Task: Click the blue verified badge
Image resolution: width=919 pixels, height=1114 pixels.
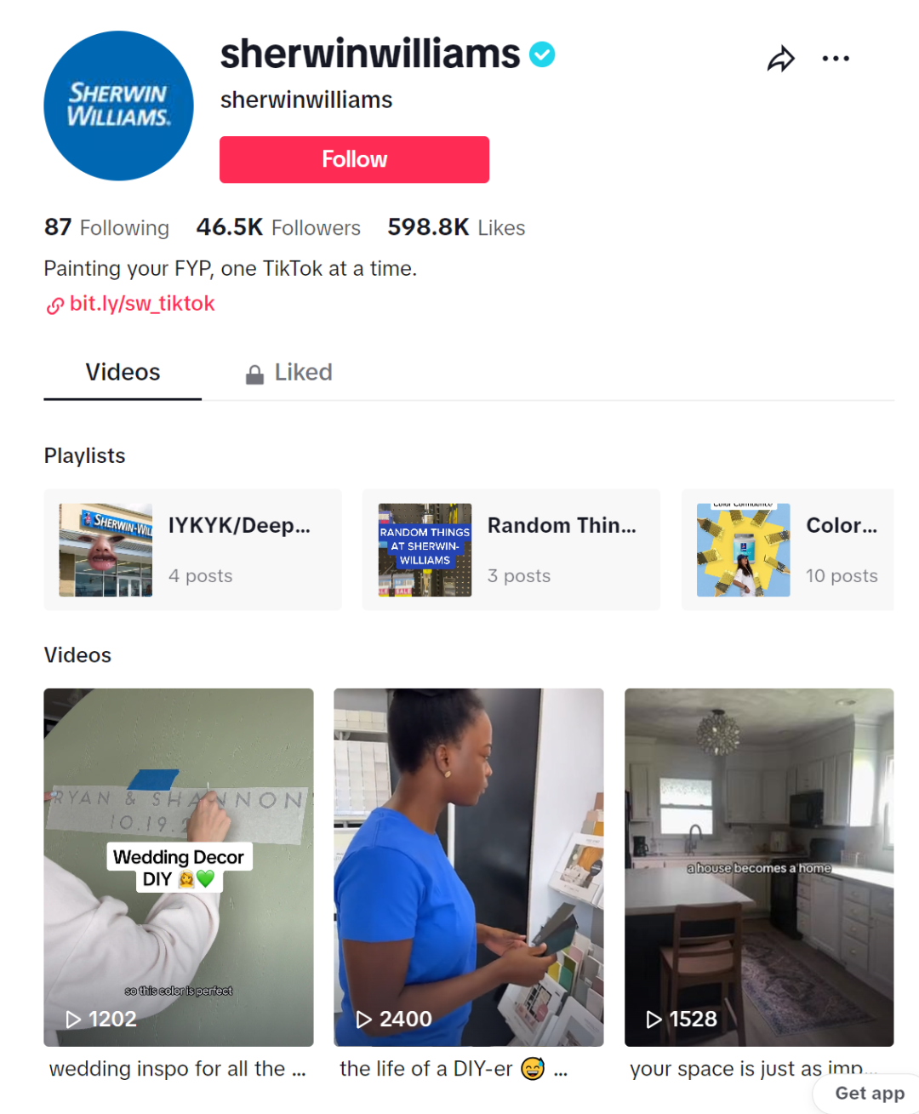Action: [x=542, y=54]
